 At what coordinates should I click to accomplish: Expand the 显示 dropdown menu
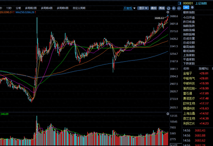click(143, 8)
